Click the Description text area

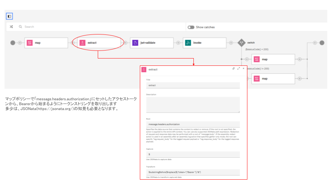coord(193,105)
